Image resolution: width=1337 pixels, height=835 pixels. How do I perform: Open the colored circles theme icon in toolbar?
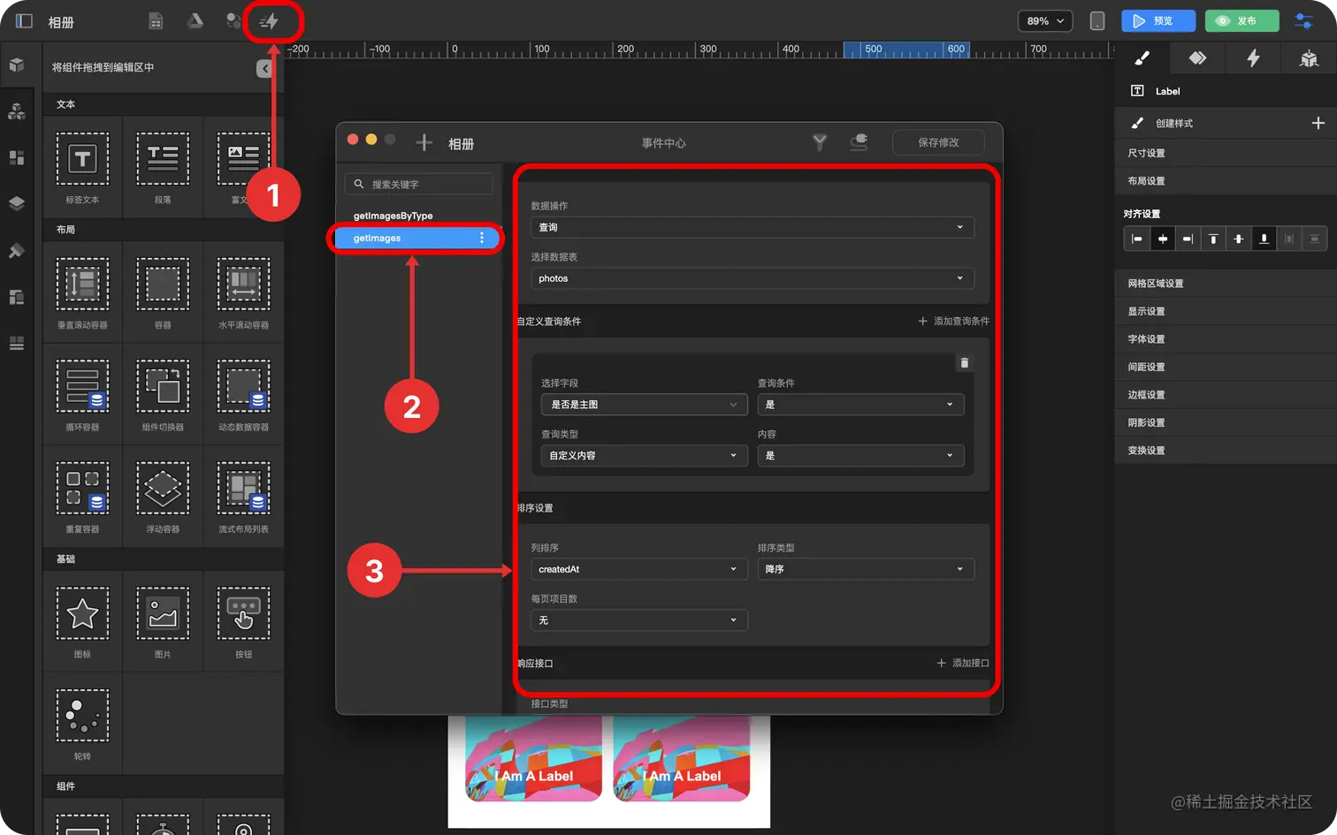[233, 21]
